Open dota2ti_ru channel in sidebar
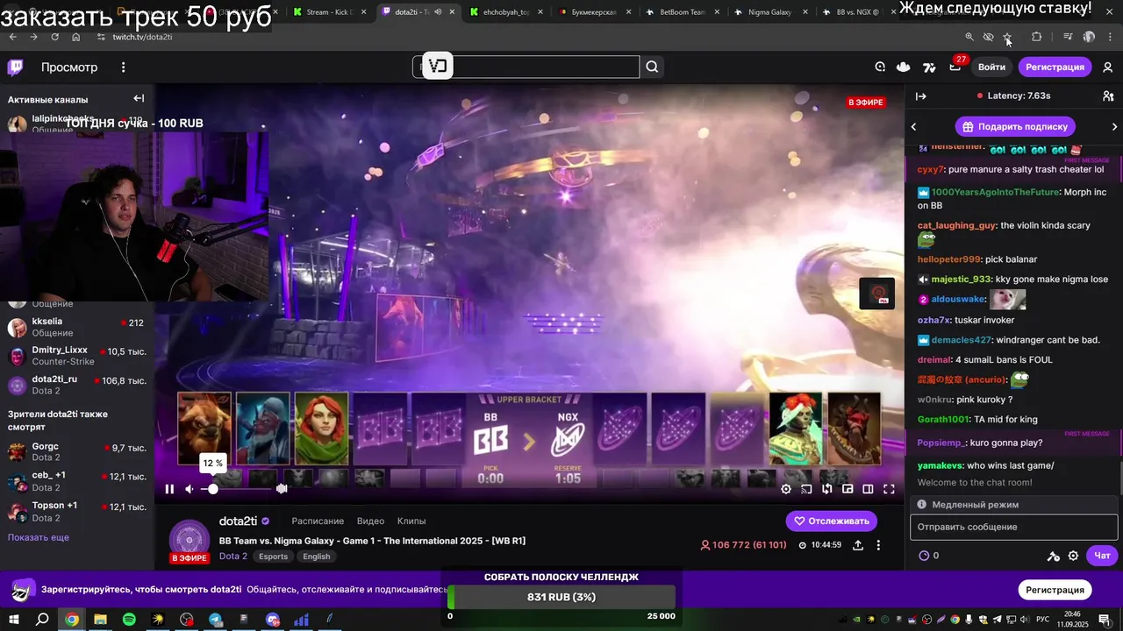Viewport: 1123px width, 631px height. 75,385
